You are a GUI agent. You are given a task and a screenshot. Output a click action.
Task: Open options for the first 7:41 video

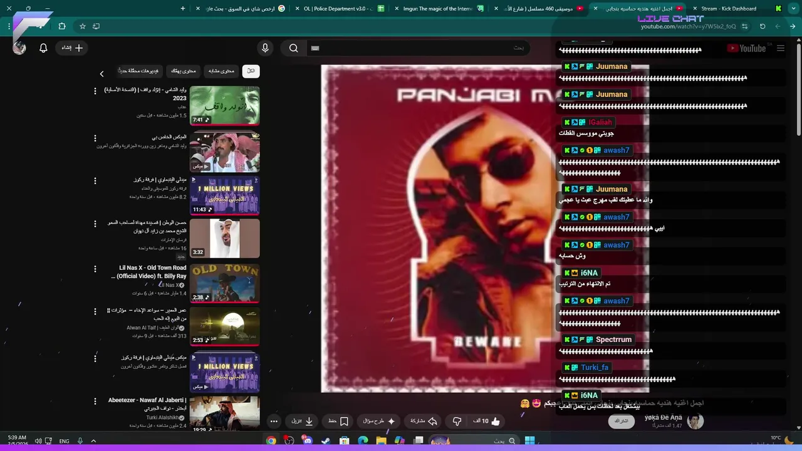[95, 91]
